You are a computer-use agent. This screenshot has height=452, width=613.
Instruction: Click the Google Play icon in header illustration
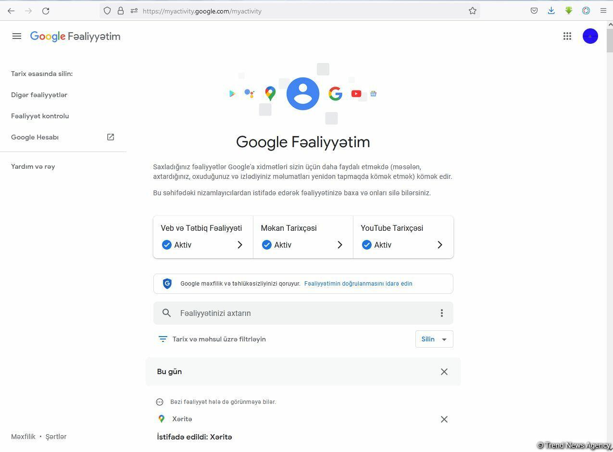click(x=232, y=94)
